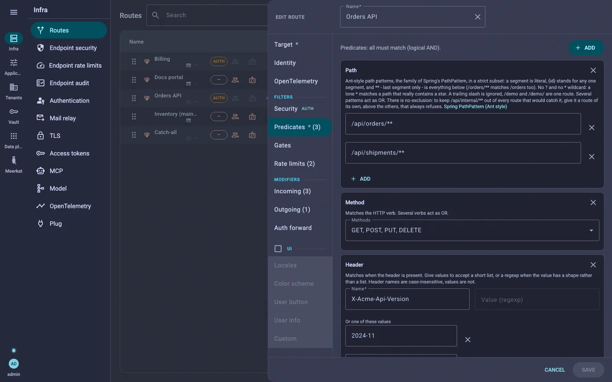Open the Meerkat icon in sidebar
The height and width of the screenshot is (382, 612).
click(x=14, y=160)
